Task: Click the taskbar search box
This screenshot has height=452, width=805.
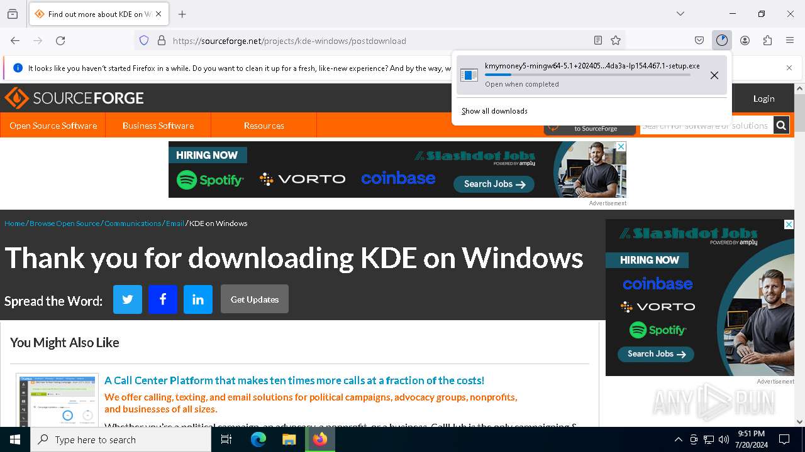Action: point(121,439)
